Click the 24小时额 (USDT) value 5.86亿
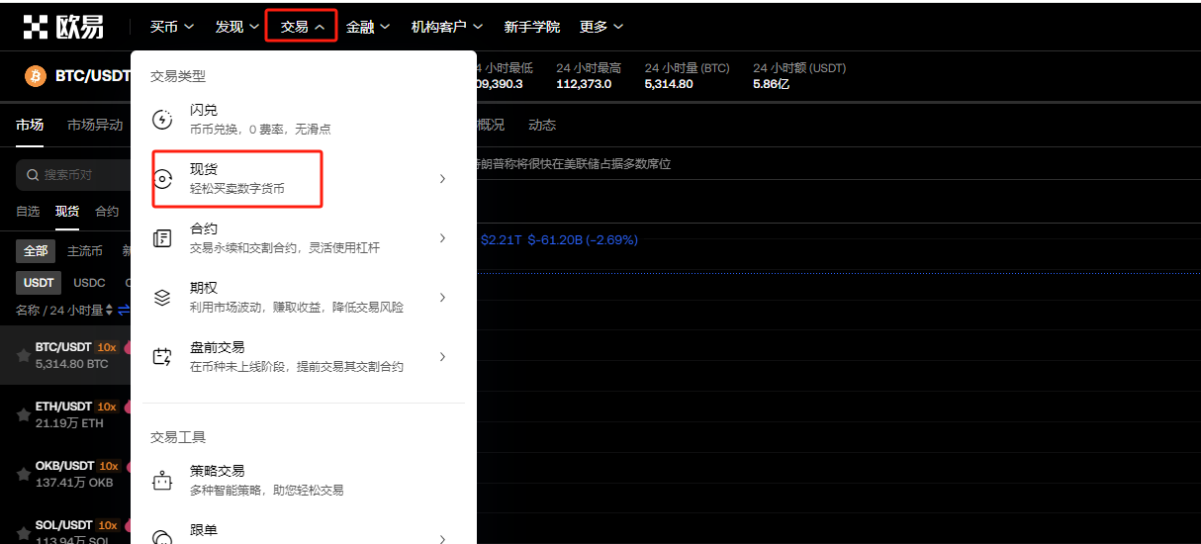 (772, 84)
